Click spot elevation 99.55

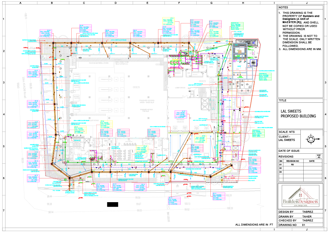[139, 210]
